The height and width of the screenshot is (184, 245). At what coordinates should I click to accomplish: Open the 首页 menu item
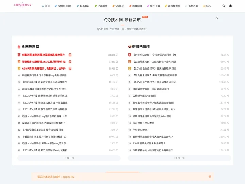(x=46, y=6)
